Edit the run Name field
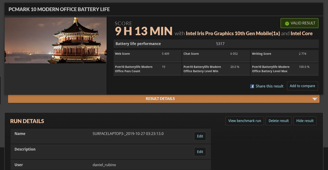Viewport: 328px width, 170px height. tap(200, 136)
